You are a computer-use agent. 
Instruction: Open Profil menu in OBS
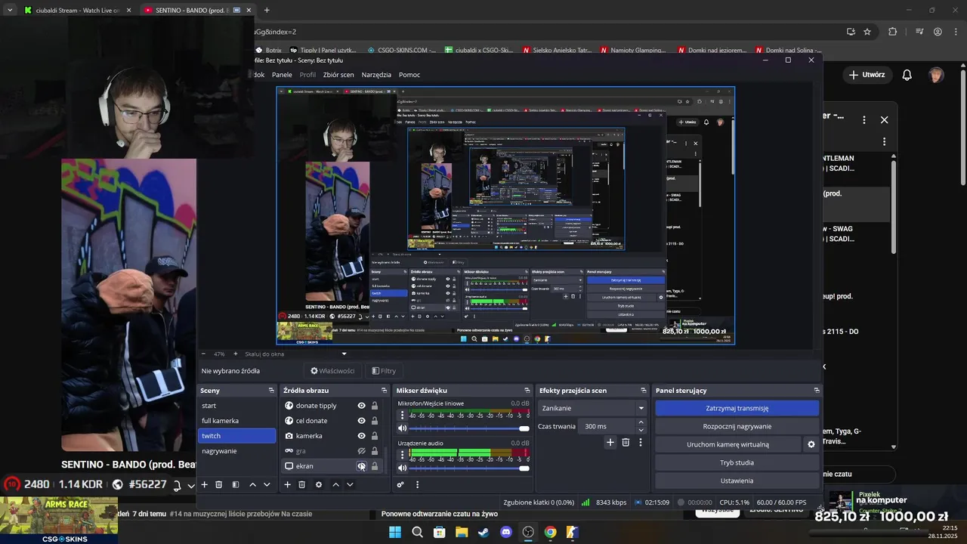pyautogui.click(x=307, y=75)
